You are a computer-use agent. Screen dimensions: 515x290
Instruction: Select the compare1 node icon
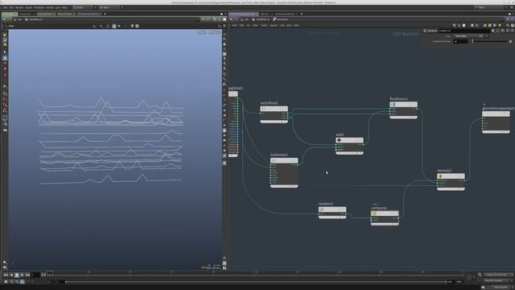[x=374, y=213]
